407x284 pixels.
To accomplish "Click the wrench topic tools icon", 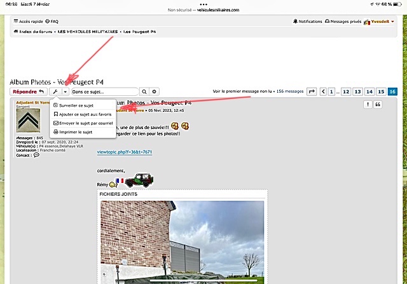I will pyautogui.click(x=55, y=92).
